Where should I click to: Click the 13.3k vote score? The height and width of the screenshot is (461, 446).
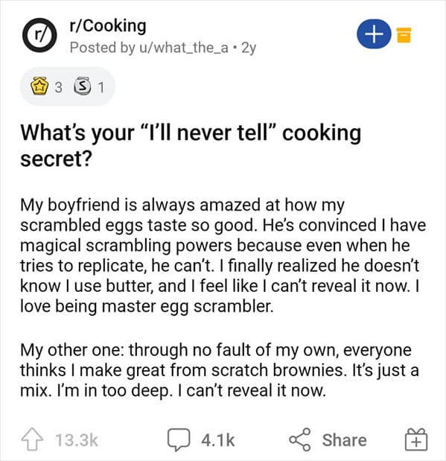[77, 440]
